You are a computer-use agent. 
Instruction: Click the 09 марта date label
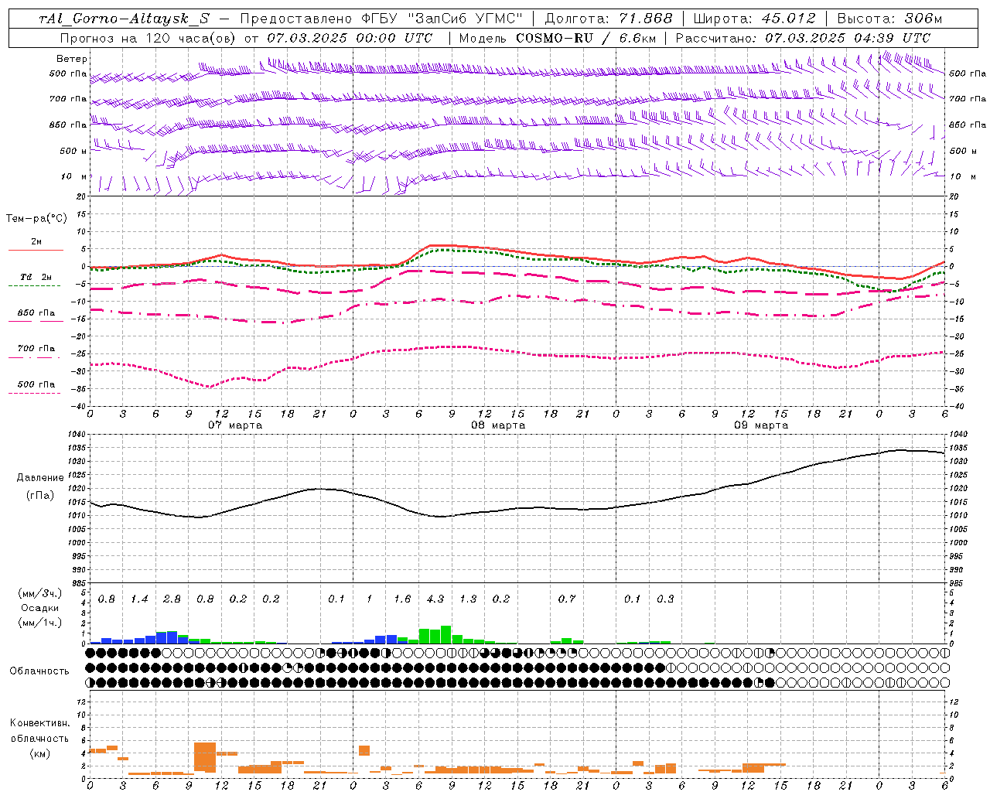click(x=761, y=425)
